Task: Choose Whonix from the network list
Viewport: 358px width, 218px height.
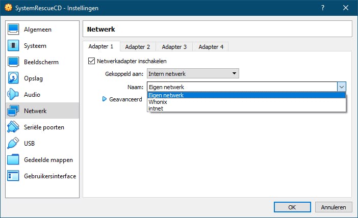Action: point(158,102)
